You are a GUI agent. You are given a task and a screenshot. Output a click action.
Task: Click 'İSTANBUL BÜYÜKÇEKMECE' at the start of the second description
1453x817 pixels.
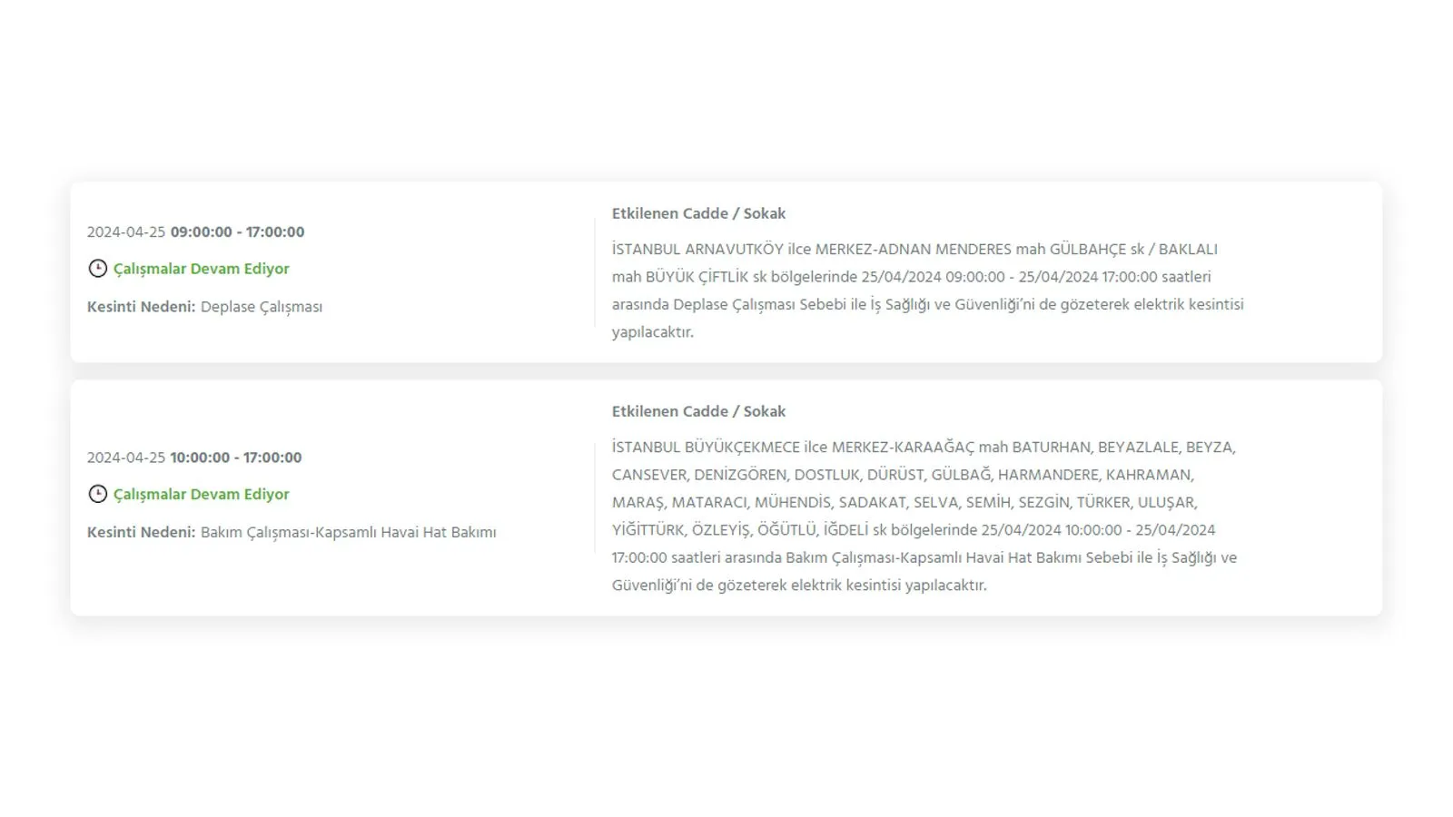706,447
